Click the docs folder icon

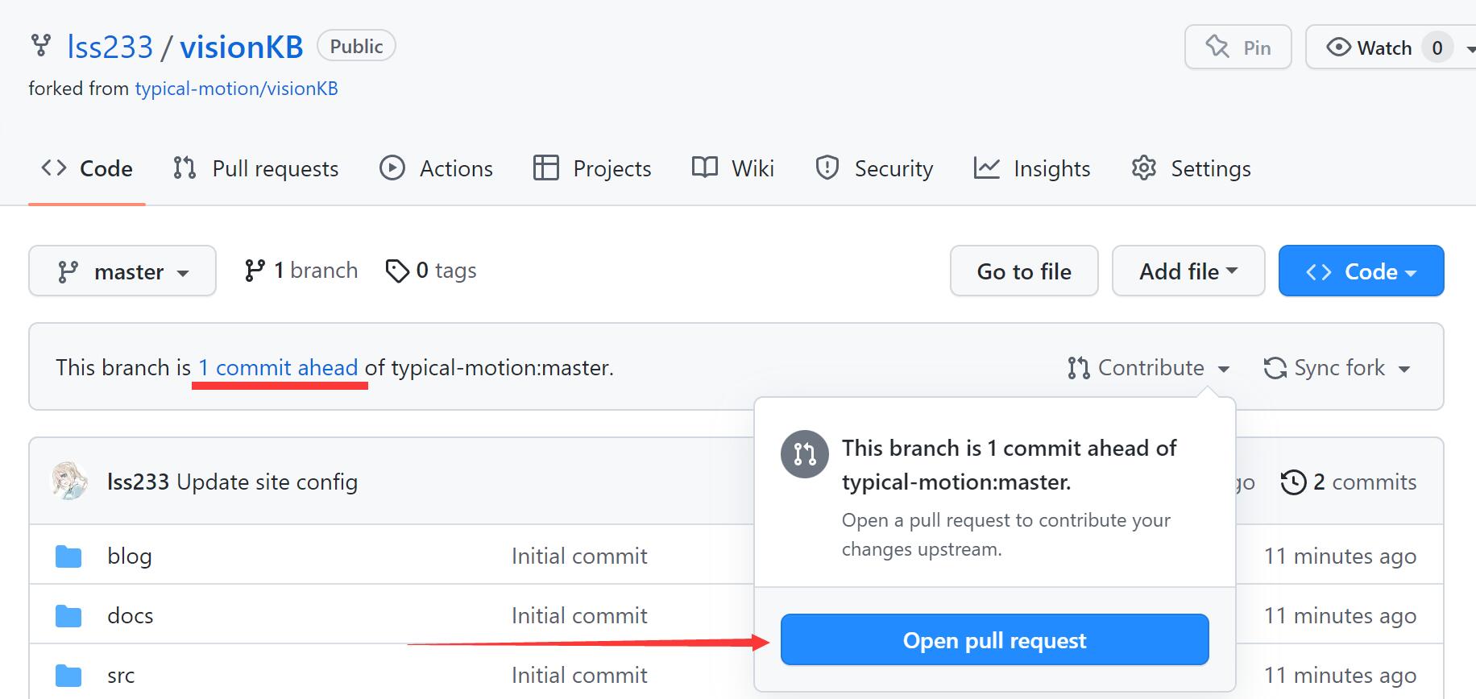(68, 615)
